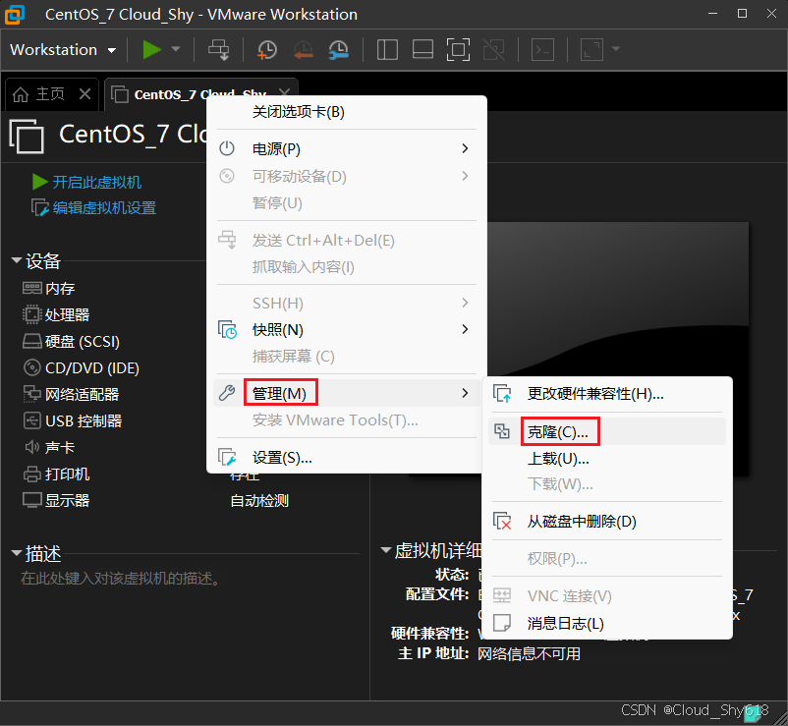Open 快照(N) submenu
This screenshot has width=788, height=726.
point(347,330)
